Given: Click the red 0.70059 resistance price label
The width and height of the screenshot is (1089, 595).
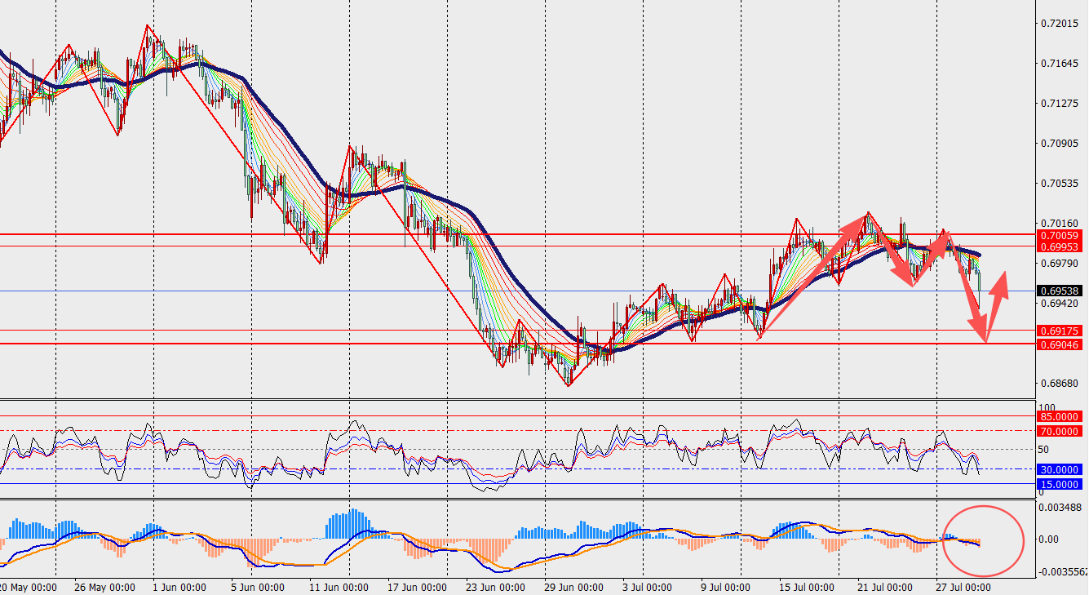Looking at the screenshot, I should (1060, 235).
